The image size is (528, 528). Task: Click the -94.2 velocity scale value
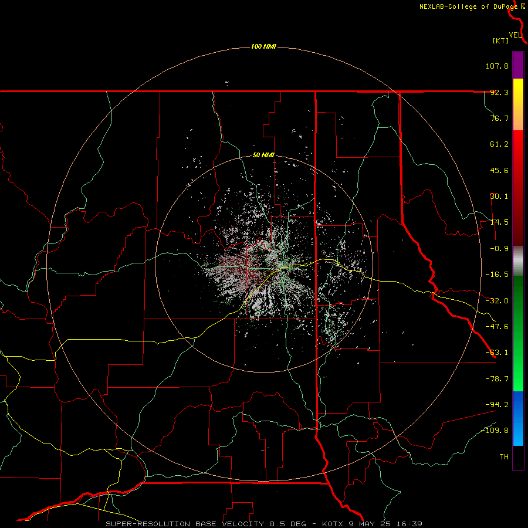(497, 405)
